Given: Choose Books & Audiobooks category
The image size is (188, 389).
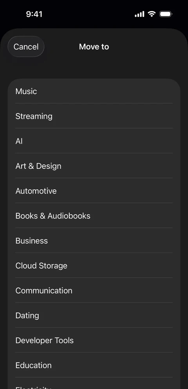Looking at the screenshot, I should [x=94, y=216].
